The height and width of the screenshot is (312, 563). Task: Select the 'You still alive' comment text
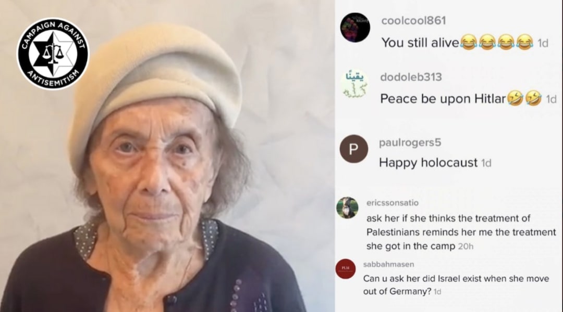(420, 43)
